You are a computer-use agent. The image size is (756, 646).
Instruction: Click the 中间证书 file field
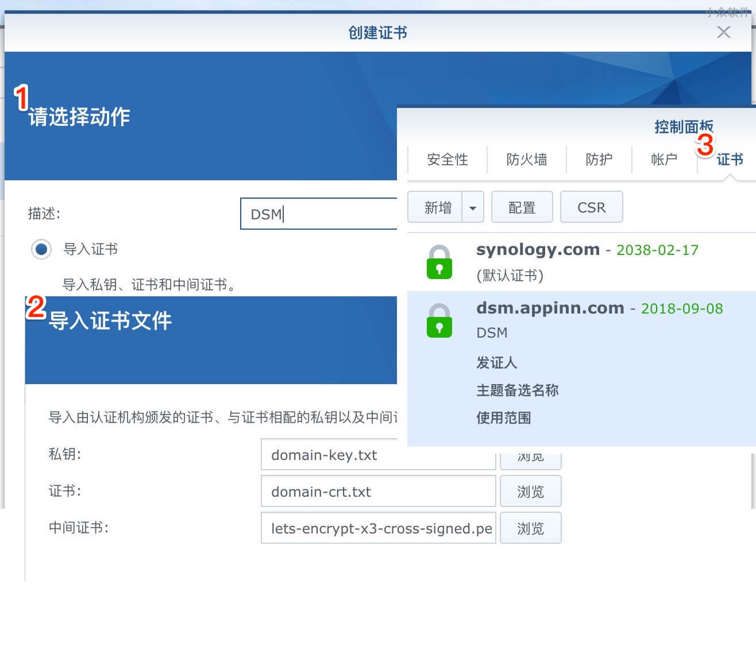coord(379,528)
